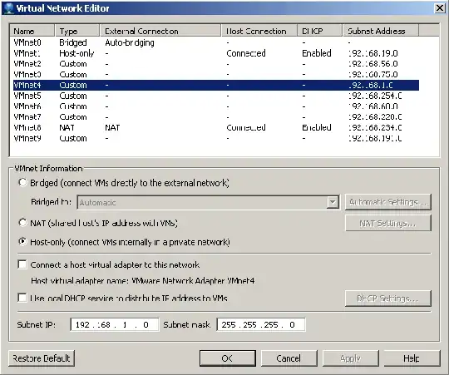This screenshot has height=375, width=449.
Task: Sort by Host Connection column header
Action: [x=259, y=31]
